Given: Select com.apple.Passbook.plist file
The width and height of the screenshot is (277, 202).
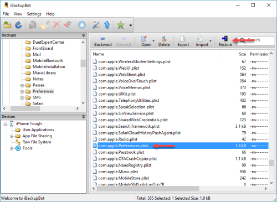Looking at the screenshot, I should 121,152.
